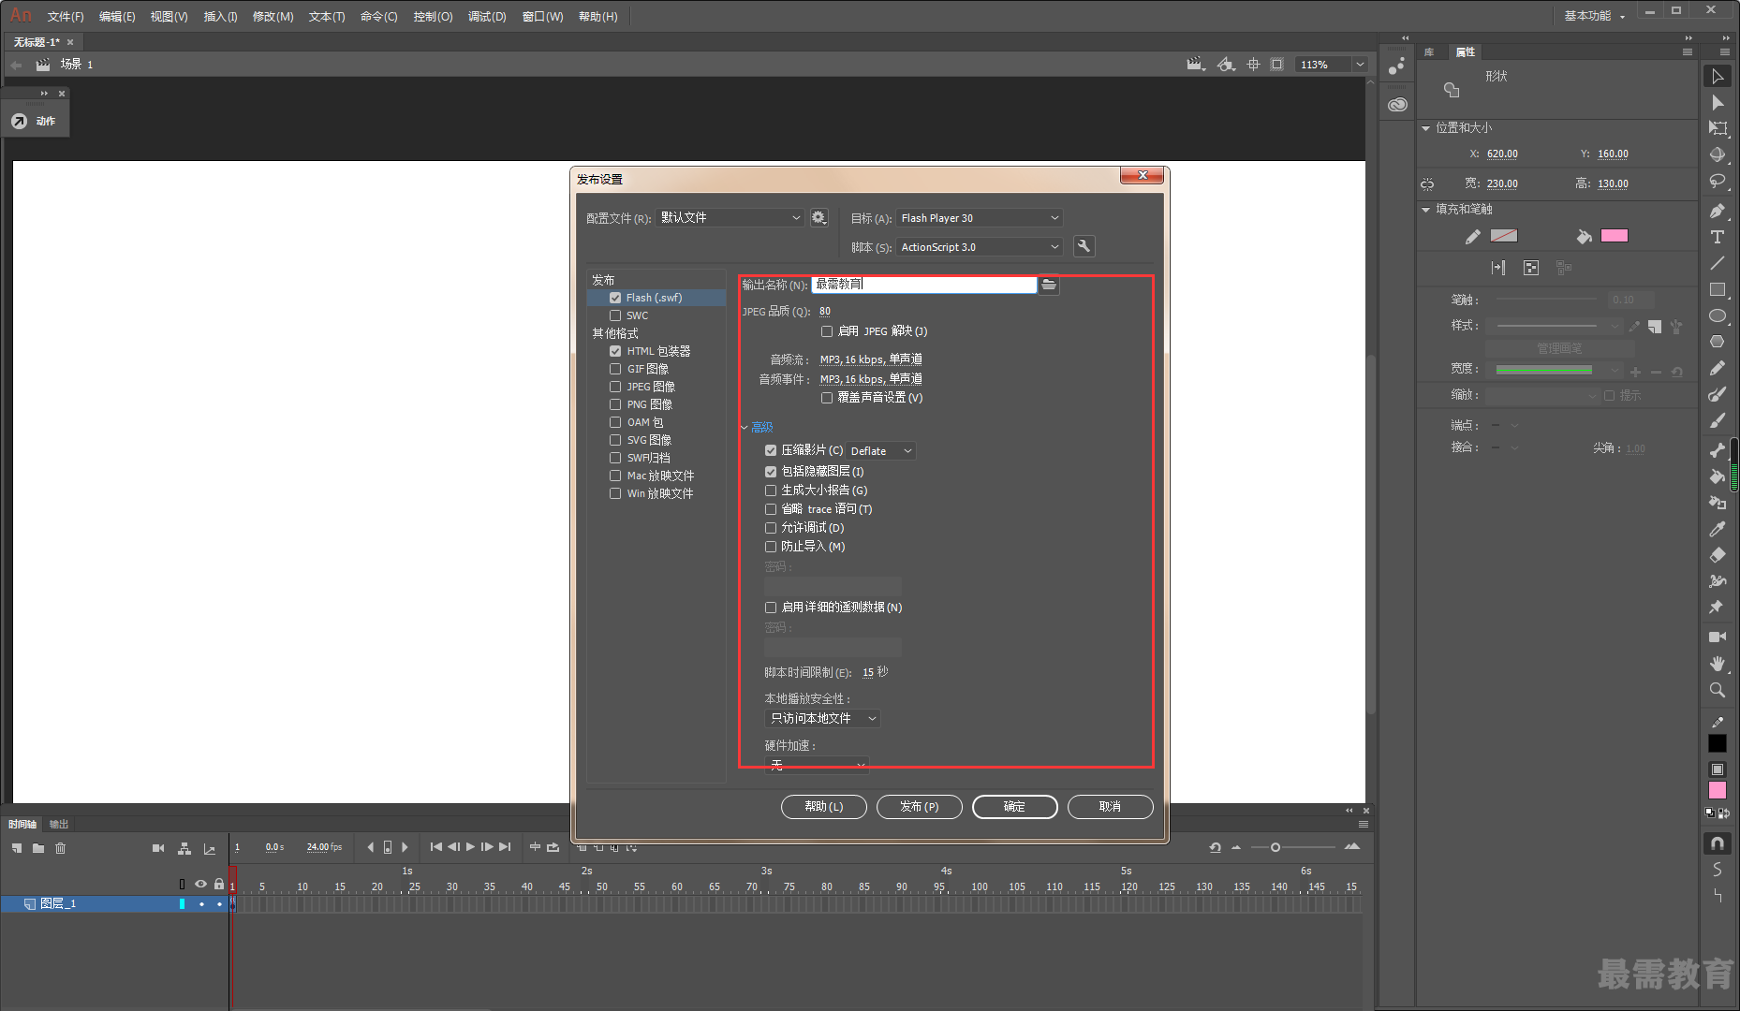Open ActionScript settings wrench icon
Viewport: 1740px width, 1011px height.
pos(1084,246)
